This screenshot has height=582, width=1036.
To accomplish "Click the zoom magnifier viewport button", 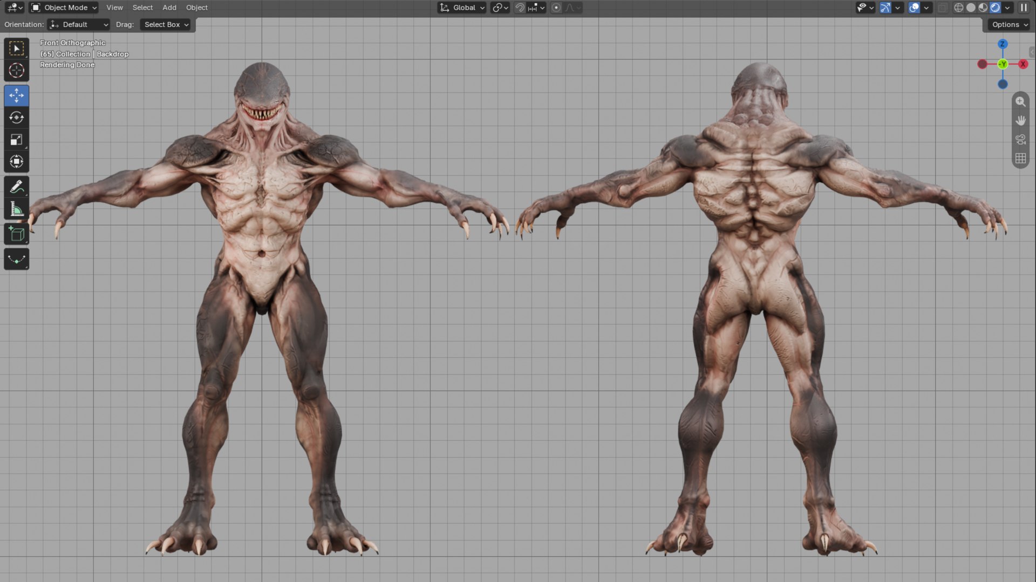I will coord(1020,101).
